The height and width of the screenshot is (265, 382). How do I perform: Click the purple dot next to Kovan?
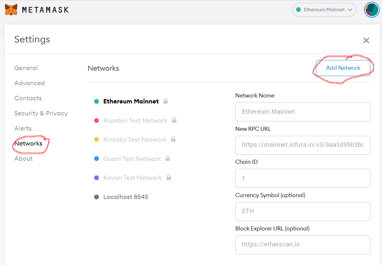(97, 178)
